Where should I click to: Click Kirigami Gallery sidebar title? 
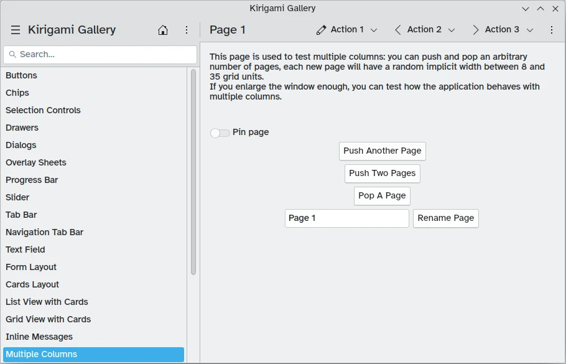coord(72,30)
